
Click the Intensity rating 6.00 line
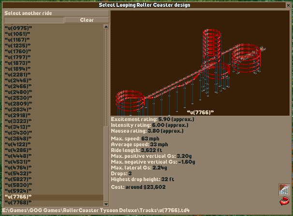(x=149, y=125)
